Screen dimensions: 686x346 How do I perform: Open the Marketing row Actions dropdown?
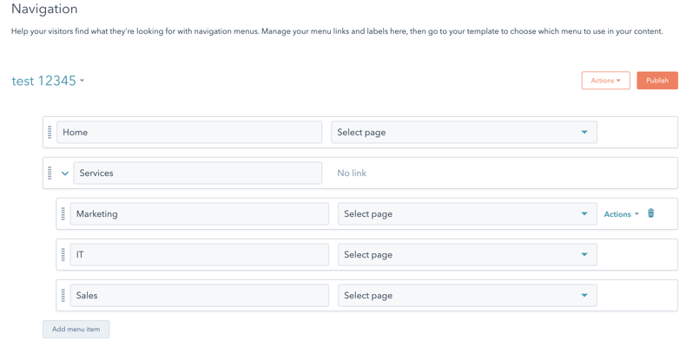621,214
